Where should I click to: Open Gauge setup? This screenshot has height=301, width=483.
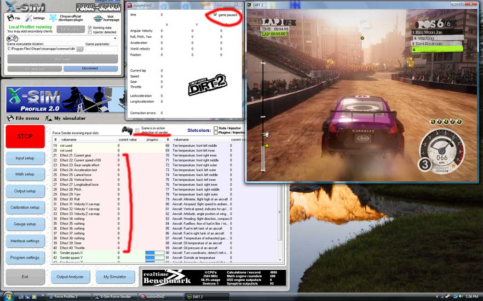(25, 224)
